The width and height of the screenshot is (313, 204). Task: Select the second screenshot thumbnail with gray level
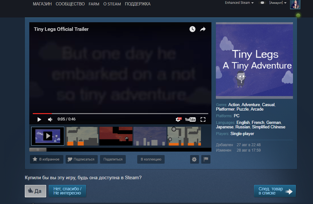(x=82, y=136)
